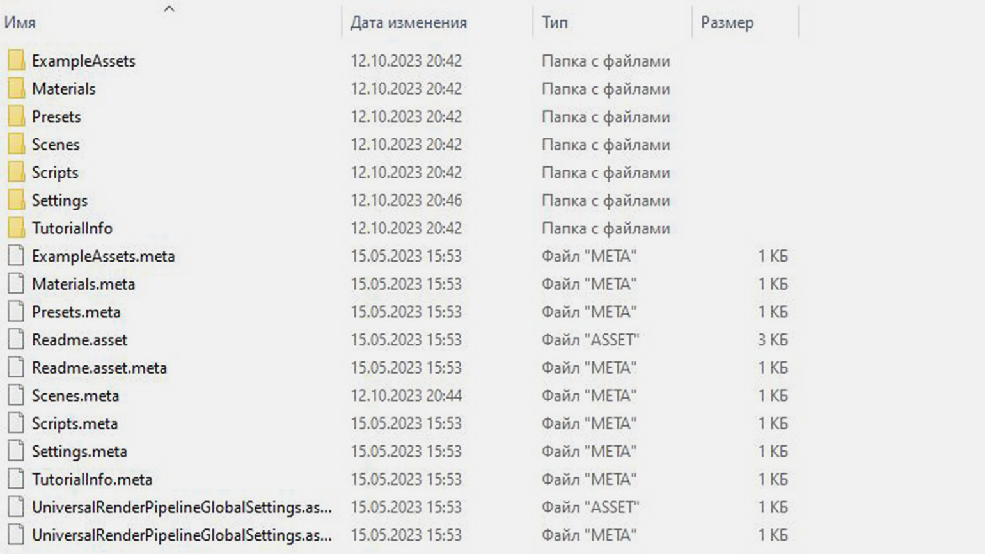
Task: Click the Тип column header
Action: tap(555, 22)
